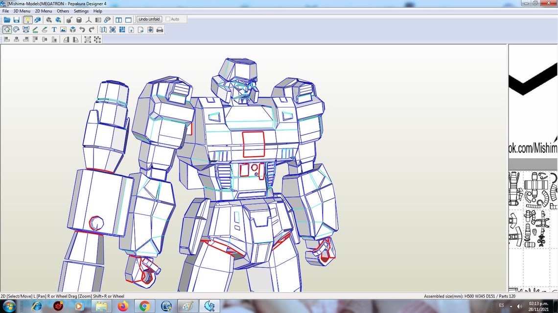The height and width of the screenshot is (313, 558).
Task: Launch Google Chrome from the taskbar
Action: pyautogui.click(x=145, y=306)
